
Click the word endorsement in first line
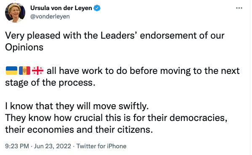point(168,35)
